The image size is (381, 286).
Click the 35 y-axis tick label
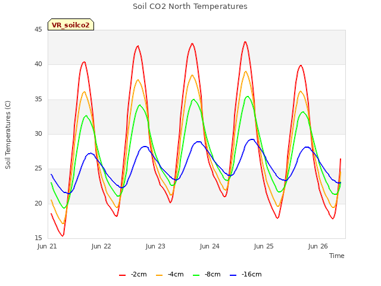[x=38, y=100]
